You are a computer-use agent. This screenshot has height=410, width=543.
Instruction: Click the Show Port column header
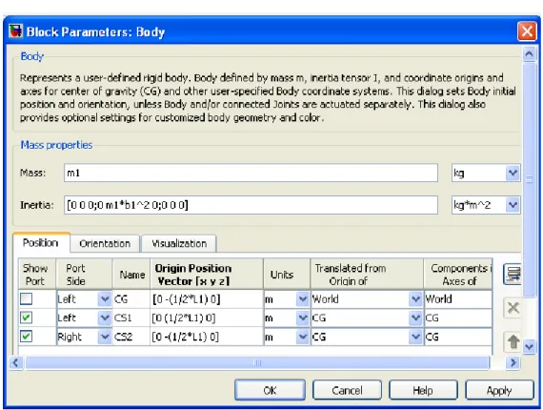(36, 275)
